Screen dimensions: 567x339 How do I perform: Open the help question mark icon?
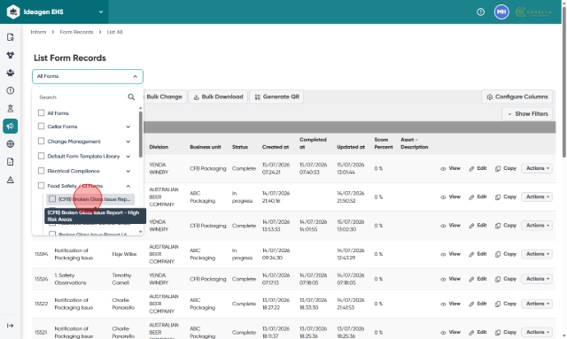pos(480,12)
